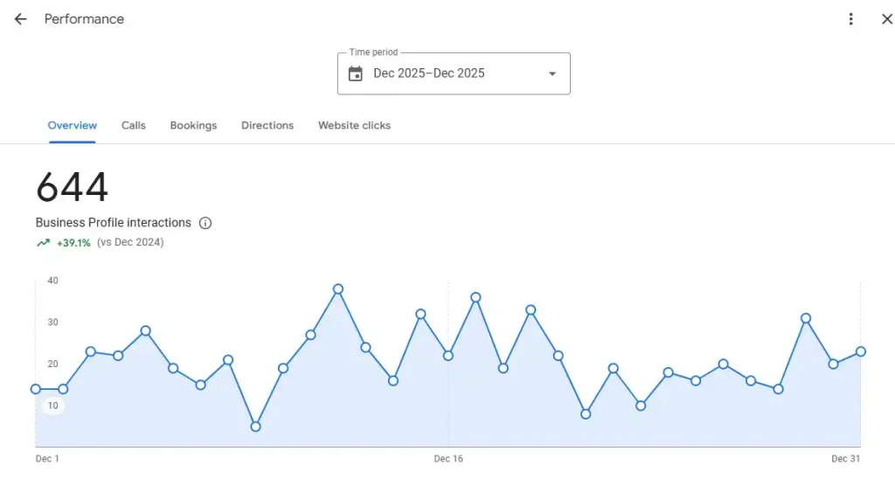
Task: Click the Dec 2025–Dec 2025 date range text
Action: [428, 73]
